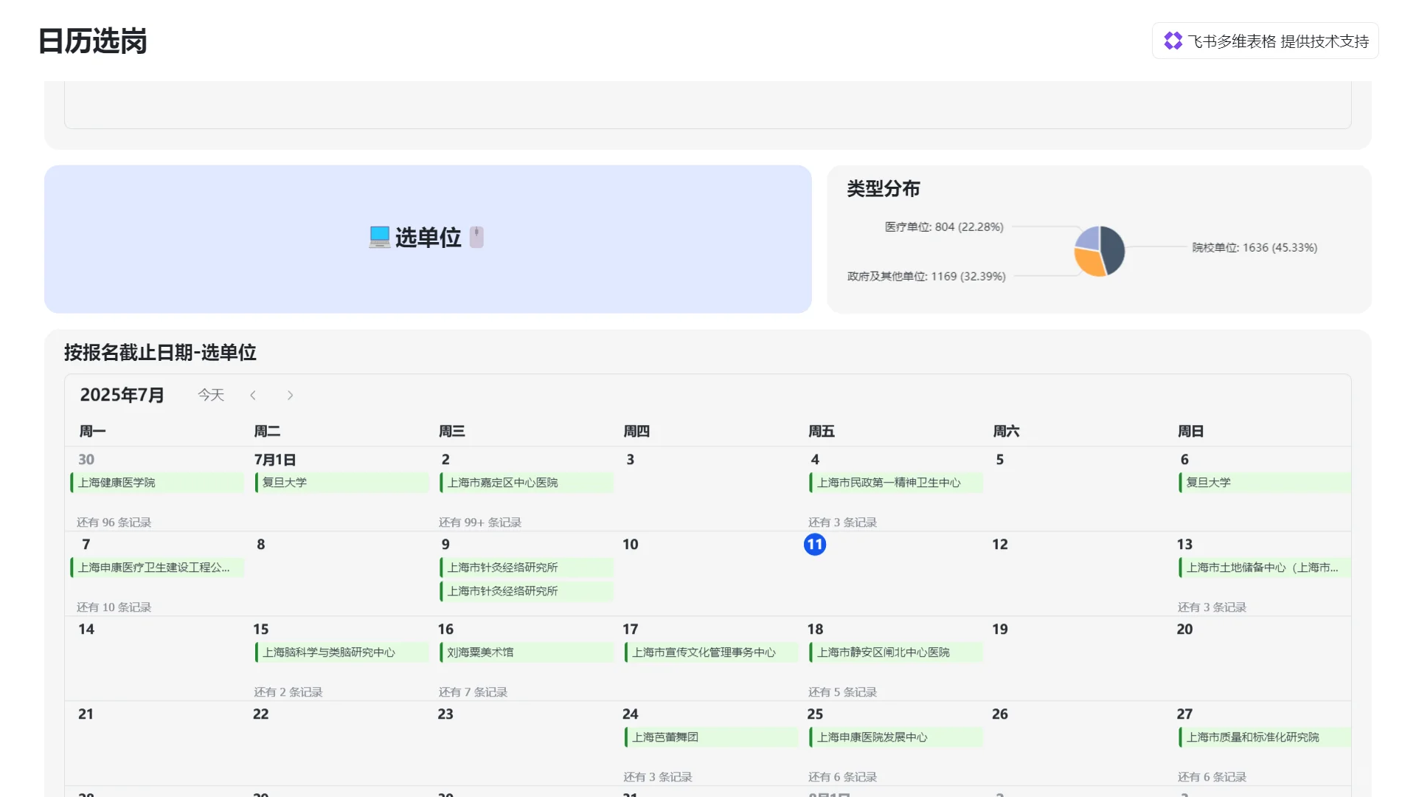Select calendar date 20

(x=1185, y=629)
